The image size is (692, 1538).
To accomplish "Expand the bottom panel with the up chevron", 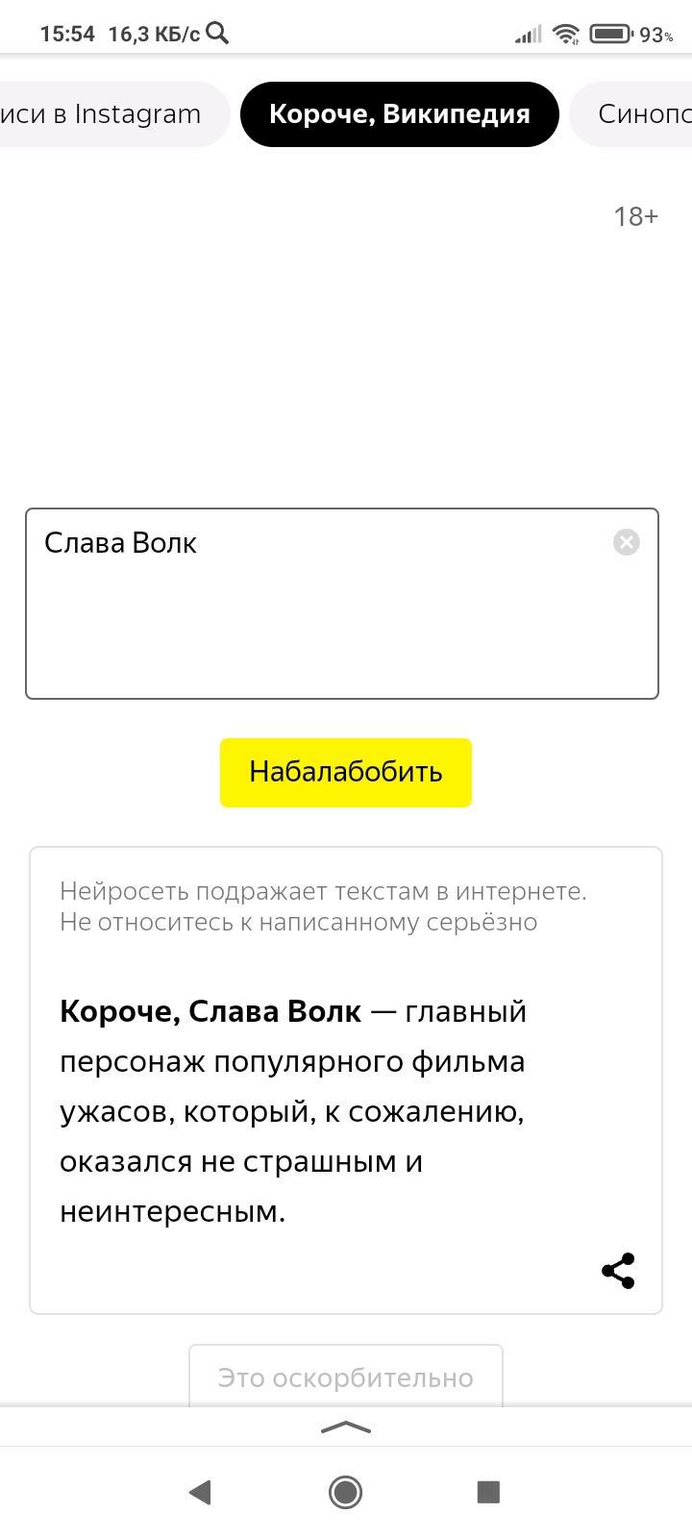I will click(x=345, y=1427).
